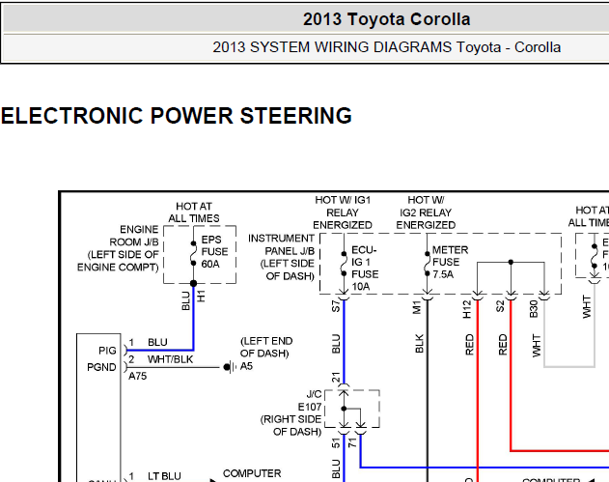
Task: Click the 'LT BLU' wire label
Action: tap(164, 476)
